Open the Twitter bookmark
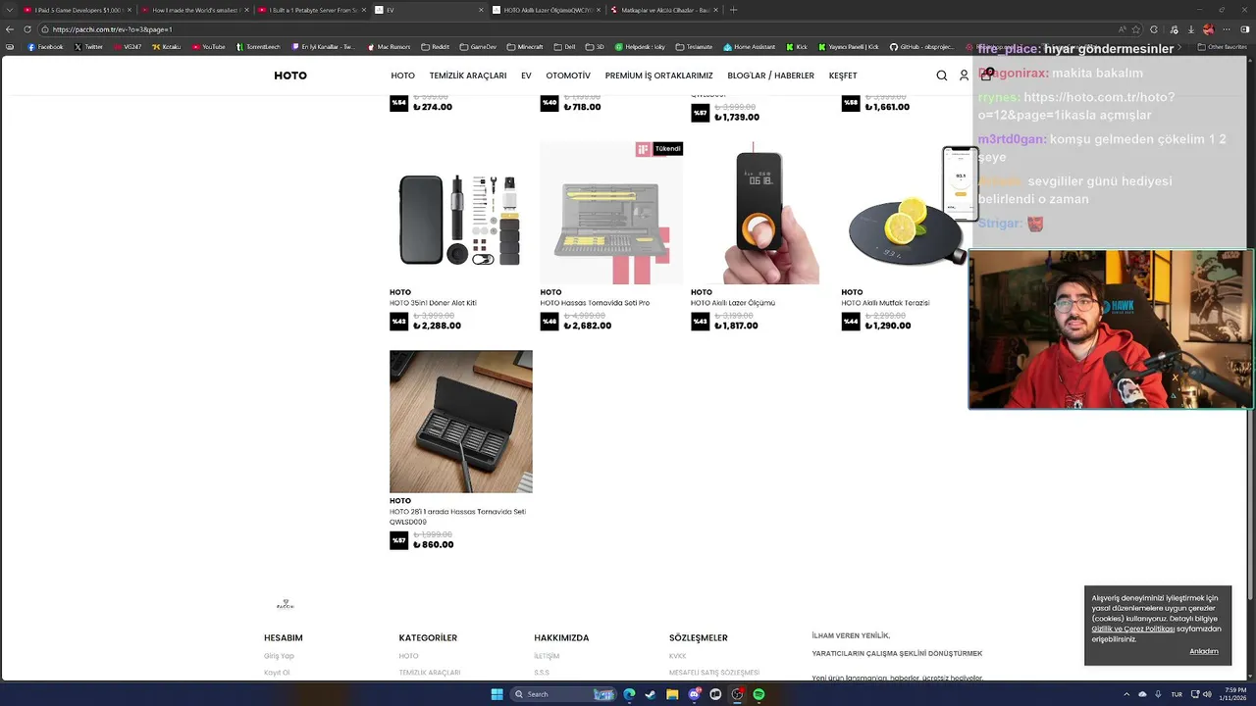1256x706 pixels. point(89,46)
